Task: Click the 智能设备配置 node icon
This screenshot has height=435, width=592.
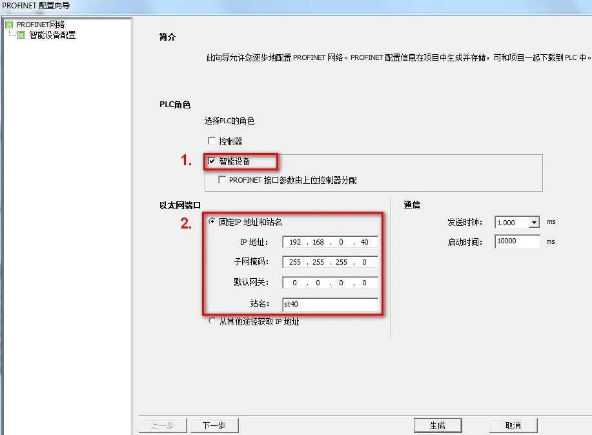Action: coord(20,34)
